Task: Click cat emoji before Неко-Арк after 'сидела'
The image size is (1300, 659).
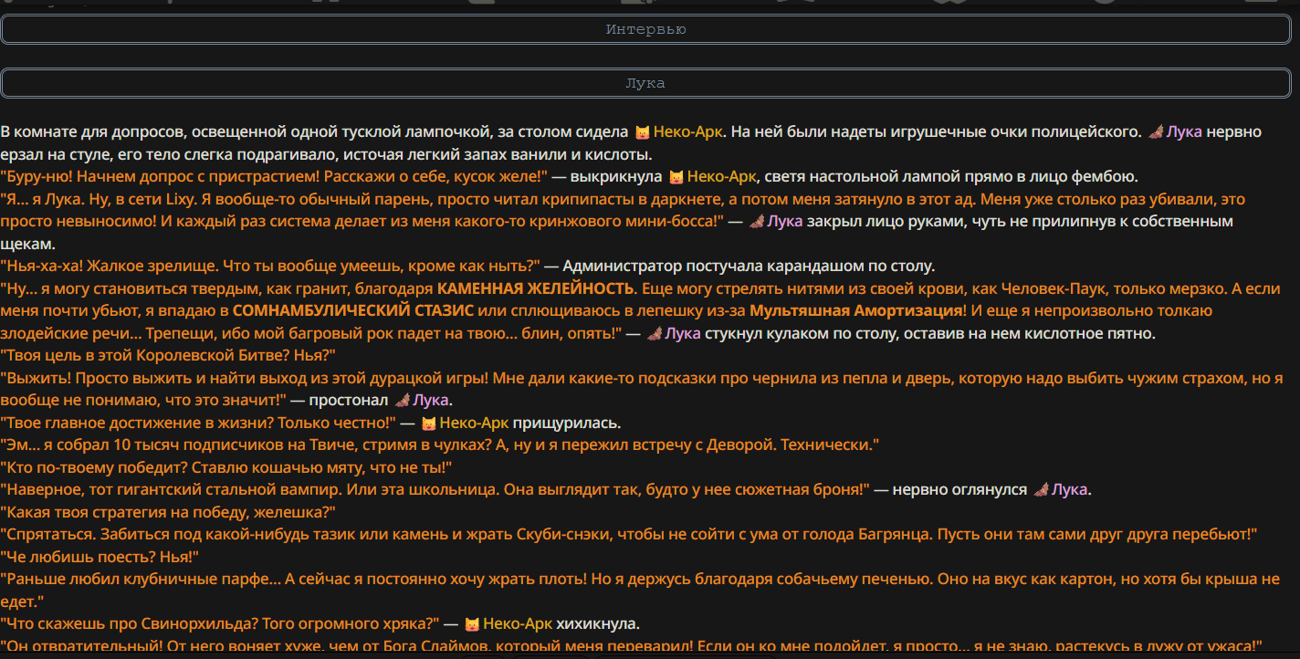Action: 642,132
